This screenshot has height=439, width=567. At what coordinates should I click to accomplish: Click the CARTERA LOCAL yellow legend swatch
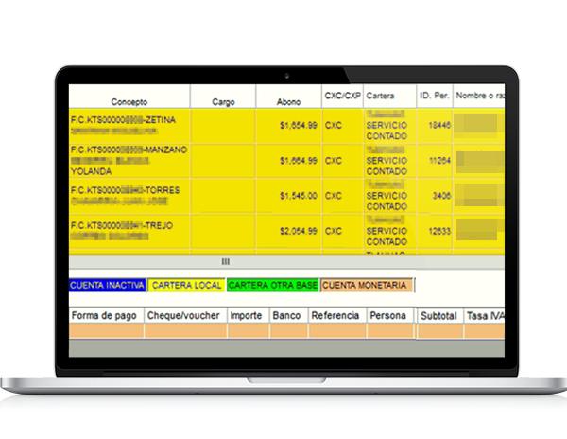(186, 285)
